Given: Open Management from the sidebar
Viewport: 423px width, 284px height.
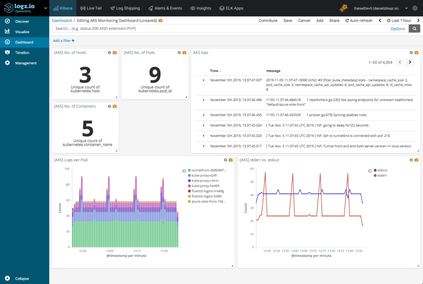Looking at the screenshot, I should tap(25, 62).
